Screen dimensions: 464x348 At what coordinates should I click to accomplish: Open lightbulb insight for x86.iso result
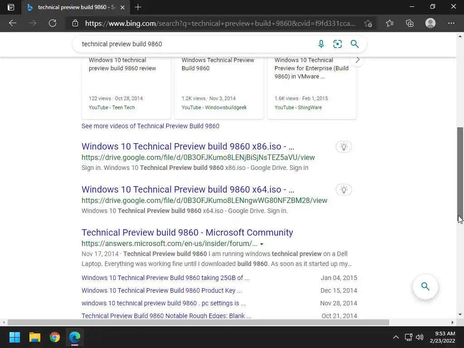343,147
